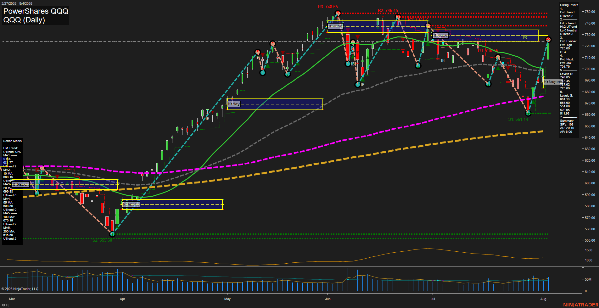Click the 2026 NinjaTrader, LLC copyright text
This screenshot has height=308, width=599.
point(20,289)
